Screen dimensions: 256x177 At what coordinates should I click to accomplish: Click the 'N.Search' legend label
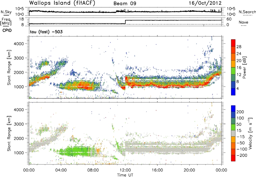pos(247,12)
